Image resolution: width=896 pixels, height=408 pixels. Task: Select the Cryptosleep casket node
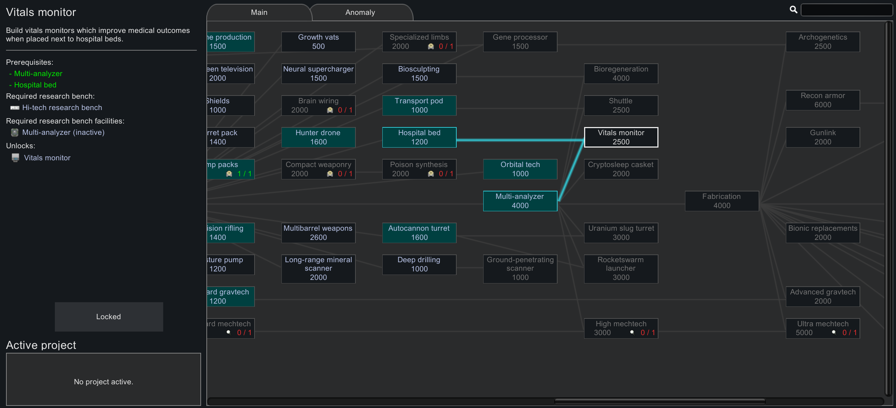point(621,169)
